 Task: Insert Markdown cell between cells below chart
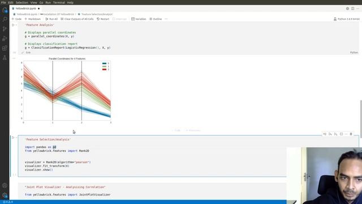click(x=193, y=130)
